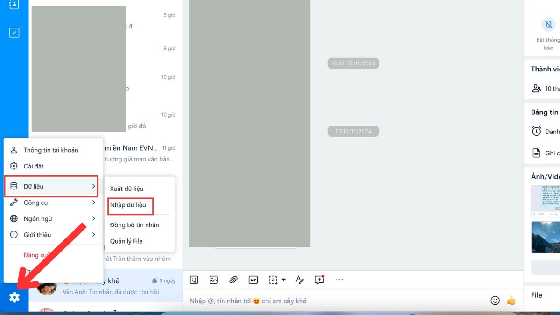Click the settings gear in the sidebar

(x=14, y=297)
